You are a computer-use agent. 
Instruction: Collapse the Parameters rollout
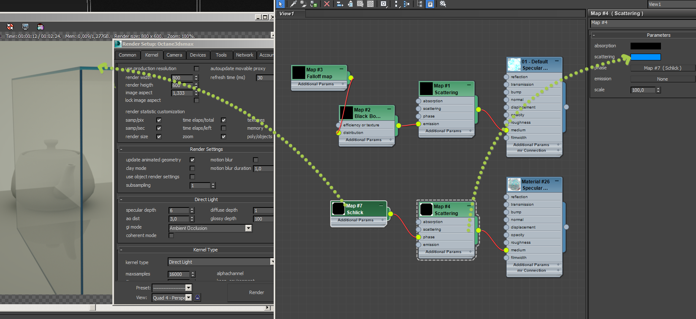coord(594,35)
